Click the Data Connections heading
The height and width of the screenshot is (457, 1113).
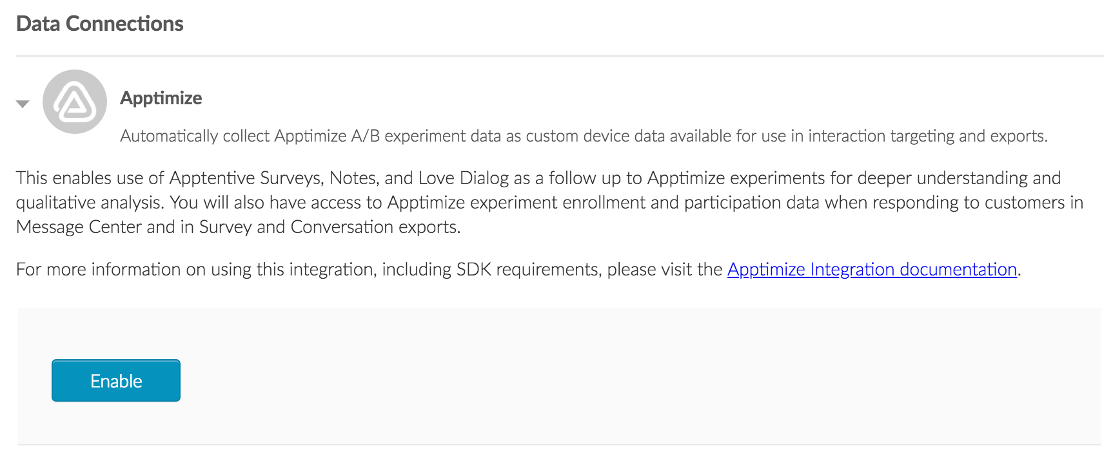pyautogui.click(x=100, y=24)
